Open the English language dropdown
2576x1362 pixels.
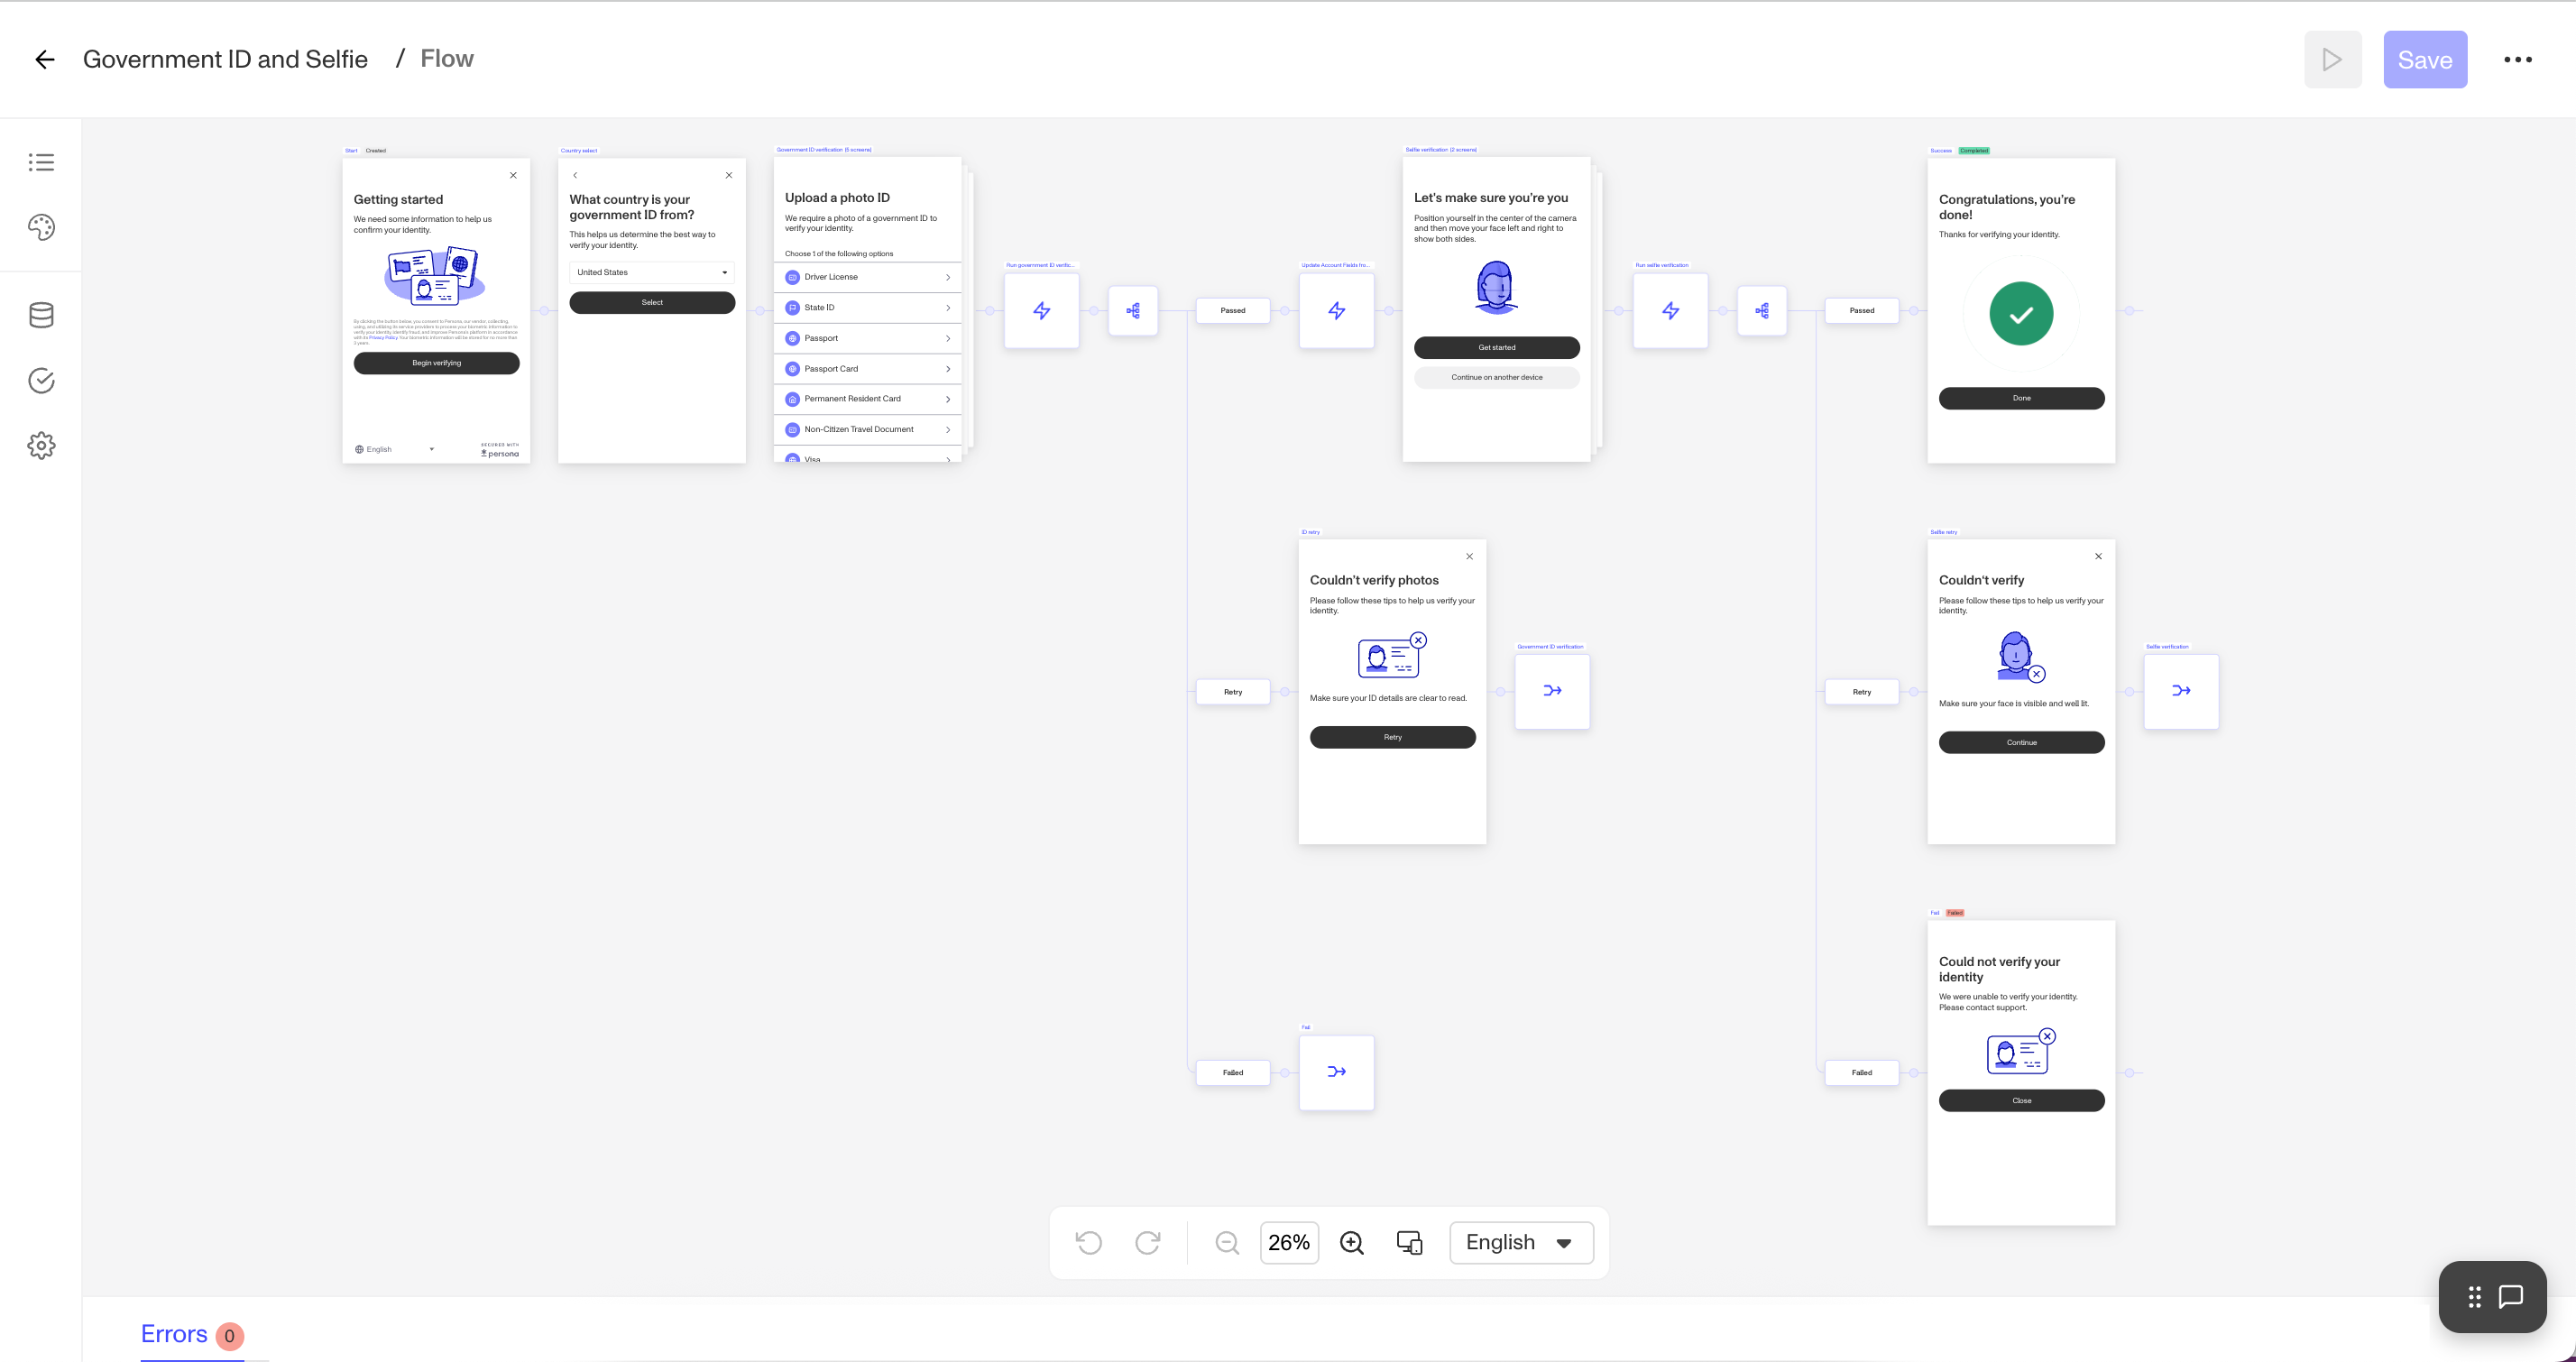[x=1521, y=1242]
